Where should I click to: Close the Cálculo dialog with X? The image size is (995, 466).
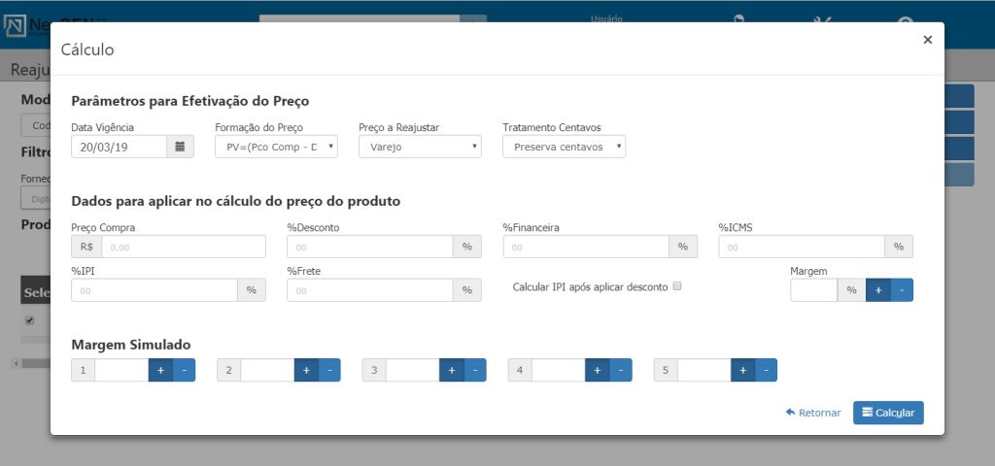click(x=927, y=40)
